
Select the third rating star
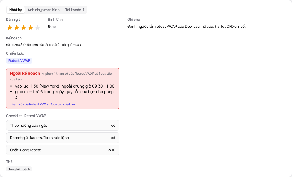(24, 27)
